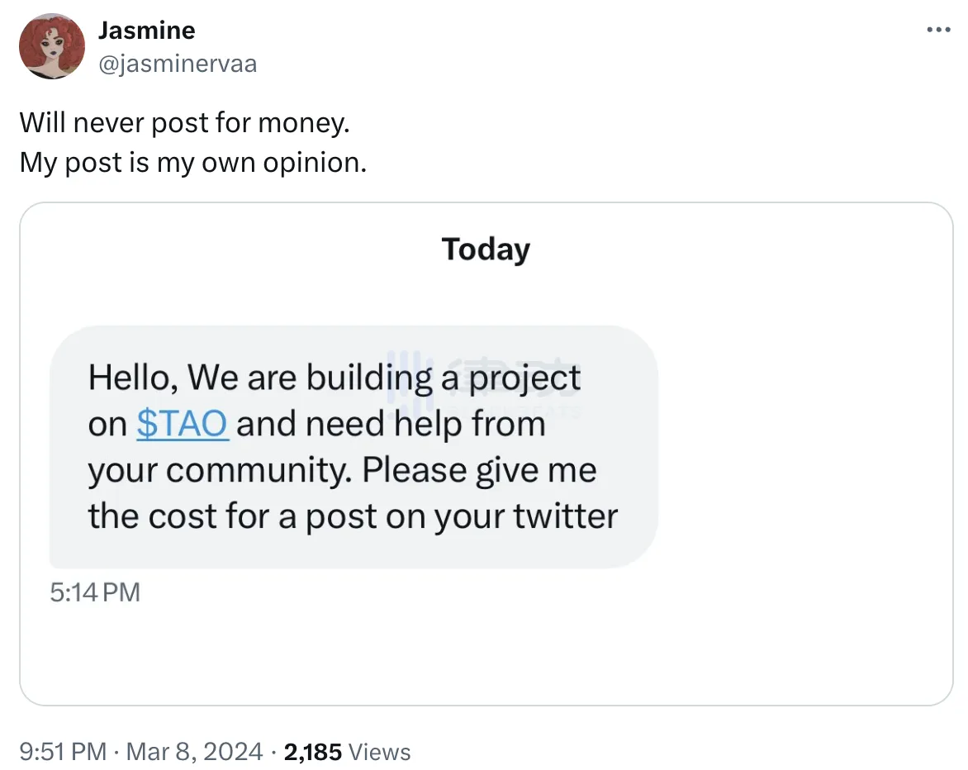Click the @jasminervaa handle
968x770 pixels.
[177, 63]
